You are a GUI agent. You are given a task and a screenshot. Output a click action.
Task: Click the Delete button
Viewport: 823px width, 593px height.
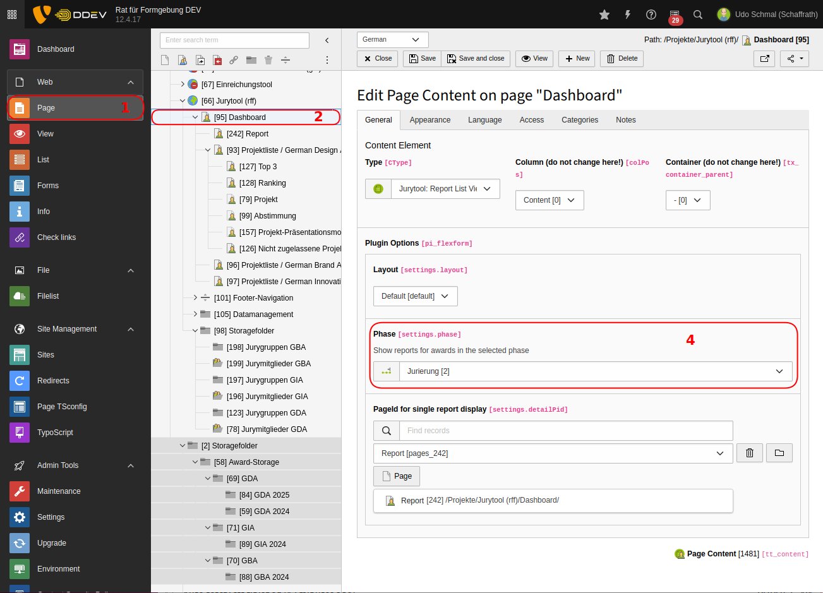tap(622, 59)
